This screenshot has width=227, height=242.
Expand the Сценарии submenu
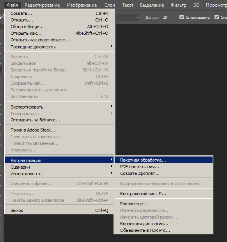coord(60,167)
